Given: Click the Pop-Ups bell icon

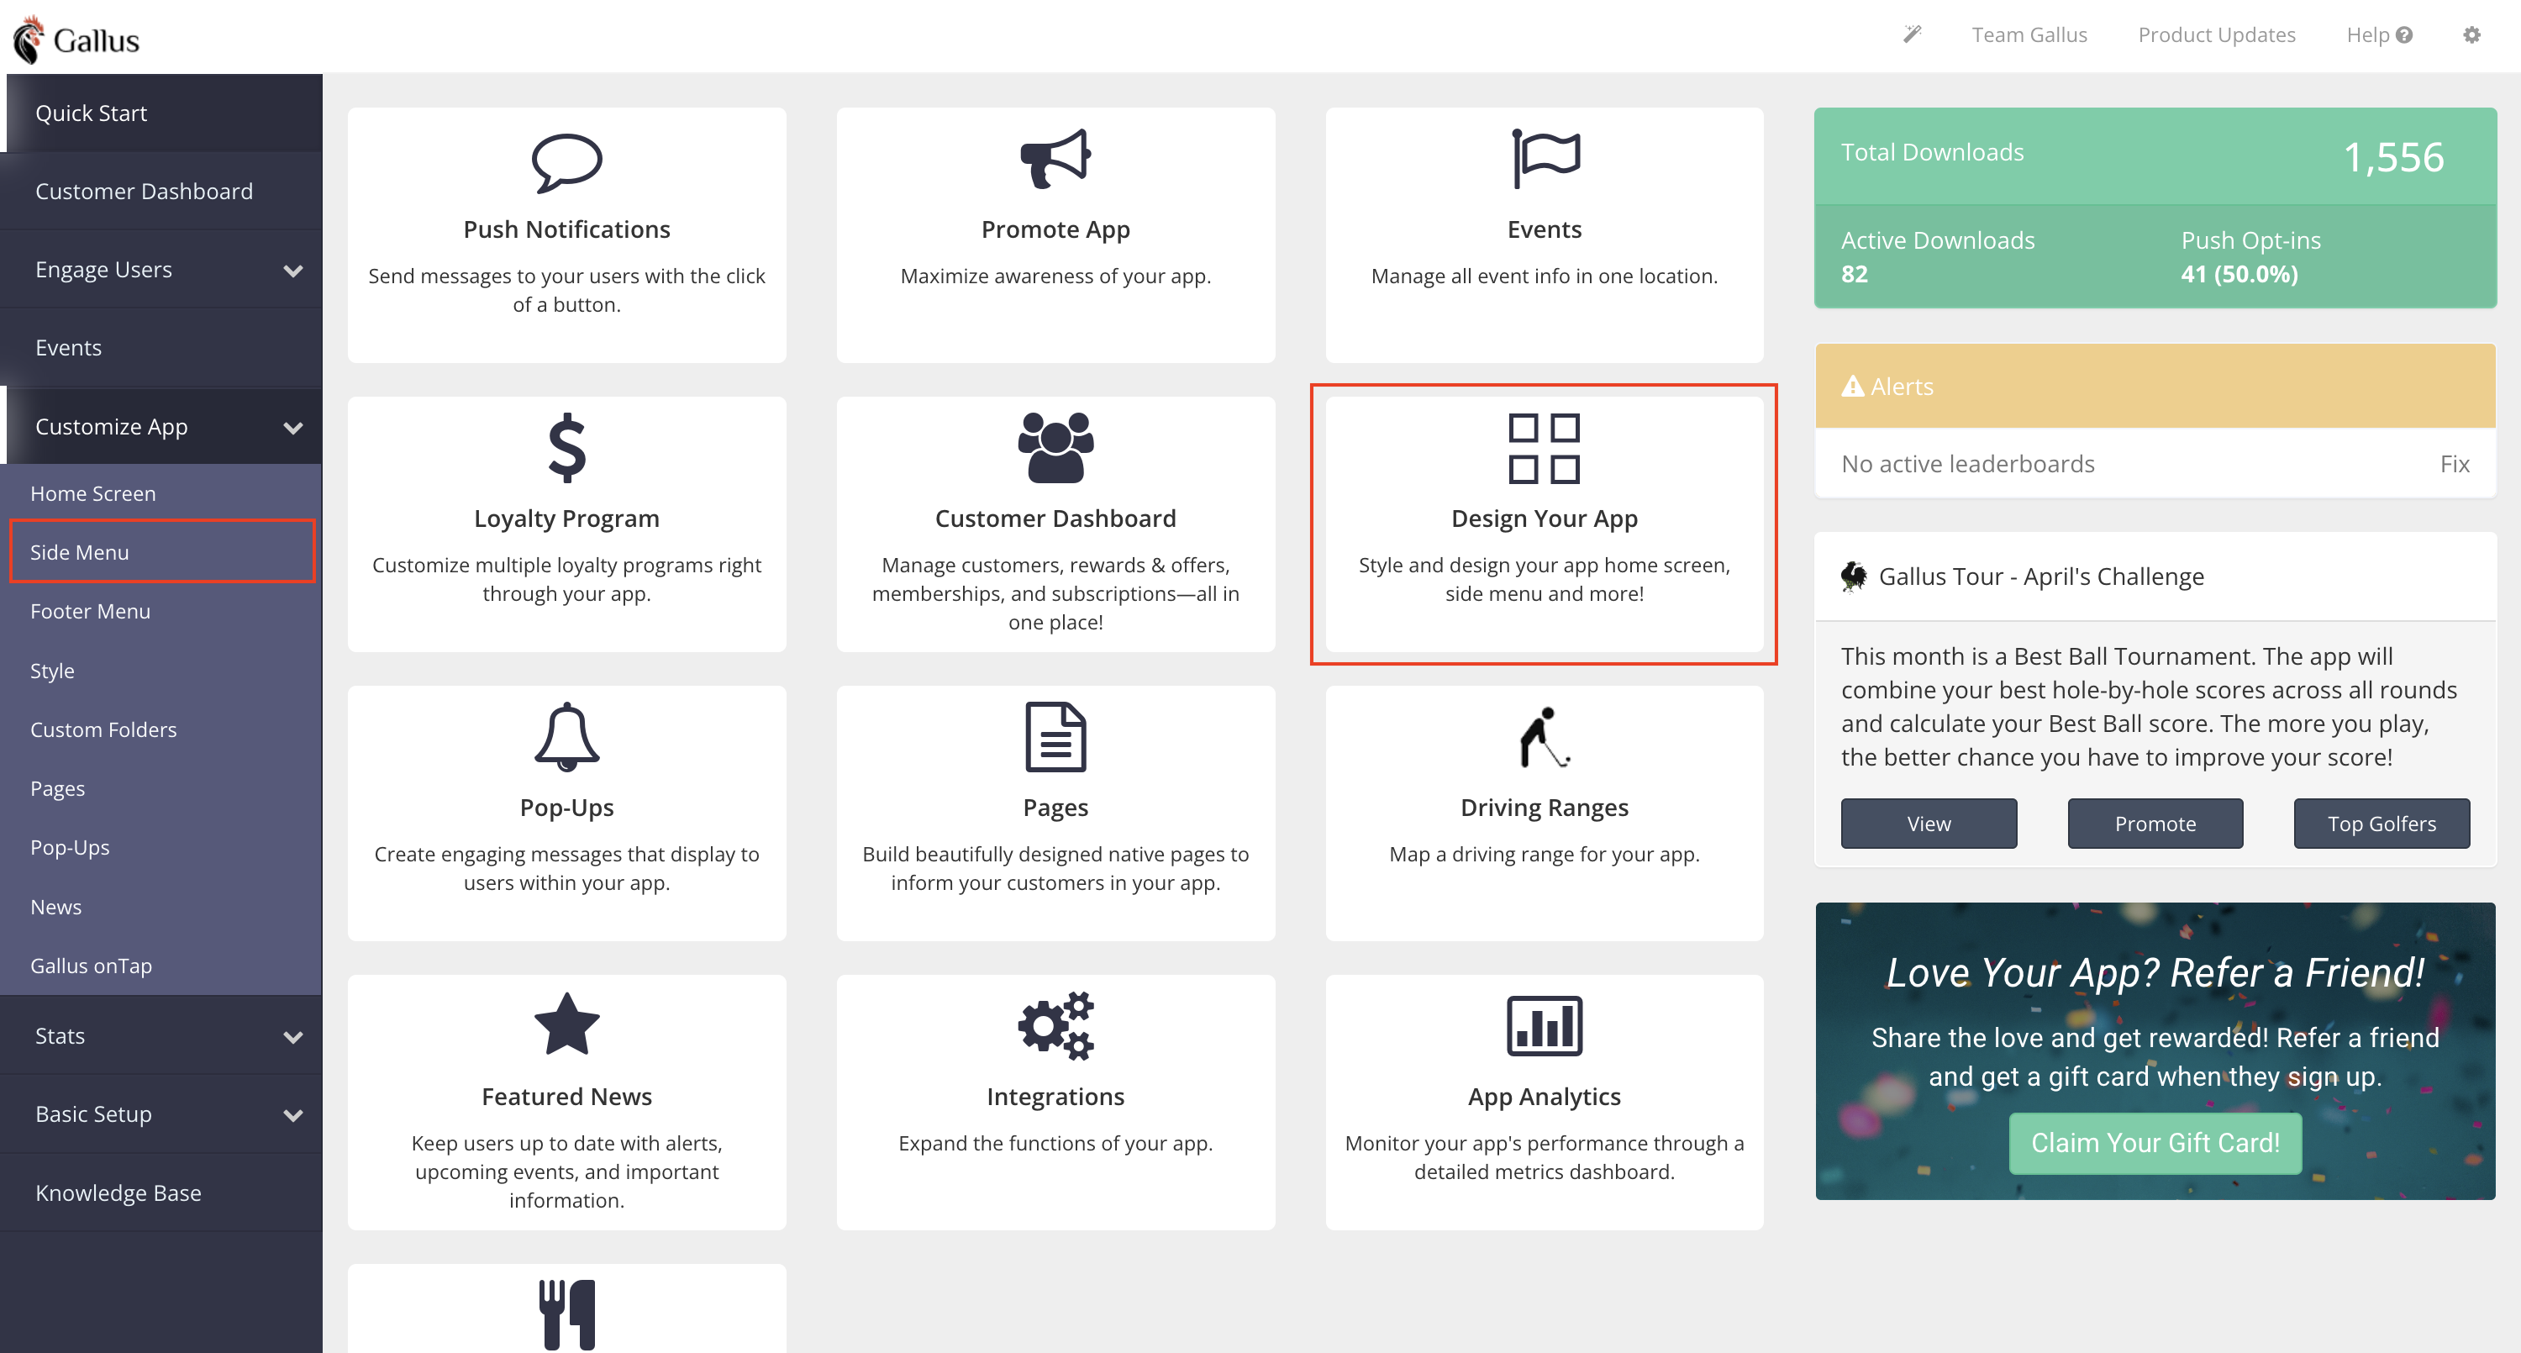Looking at the screenshot, I should click(x=566, y=736).
